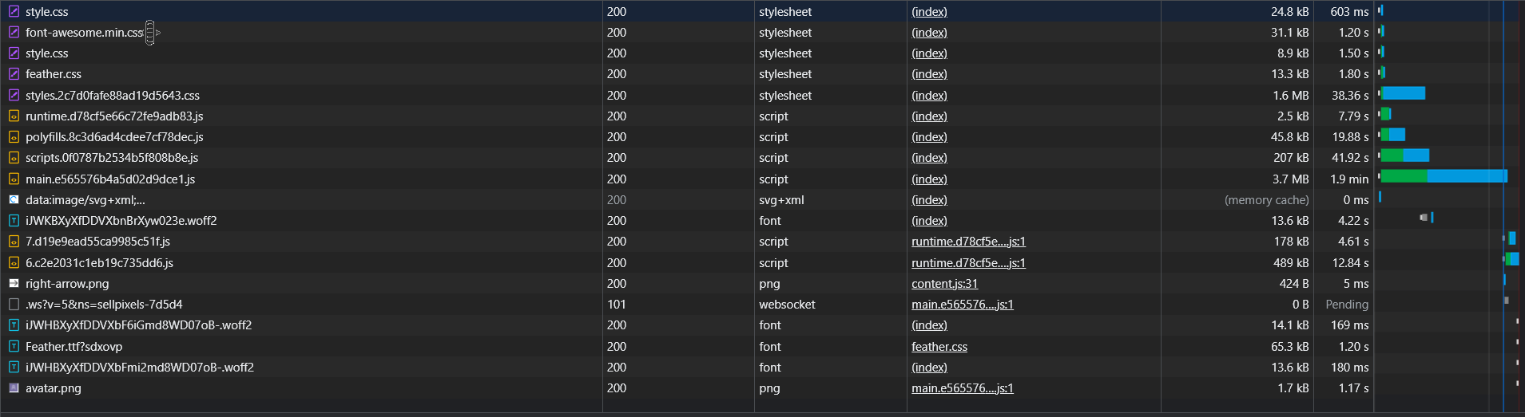1525x417 pixels.
Task: Follow the runtime.d78cf5e...js:1 initiator for 6.c2e2031c1eb19c735dd6.js
Action: (968, 263)
